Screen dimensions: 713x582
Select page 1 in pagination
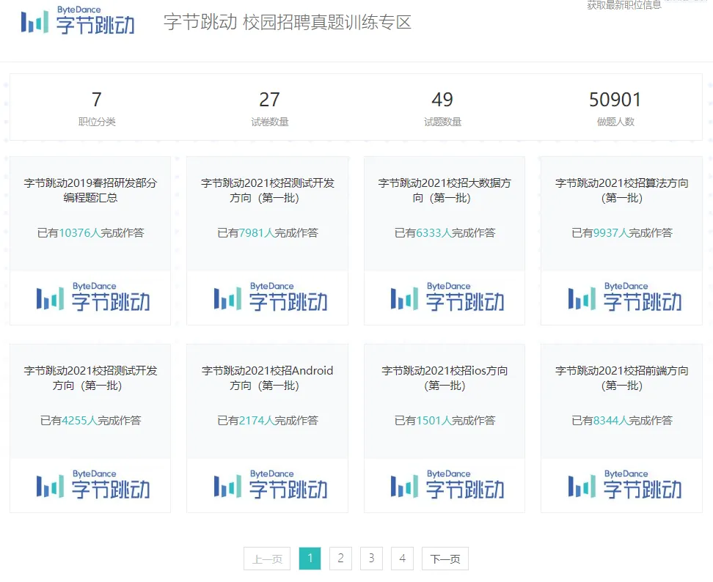(310, 559)
